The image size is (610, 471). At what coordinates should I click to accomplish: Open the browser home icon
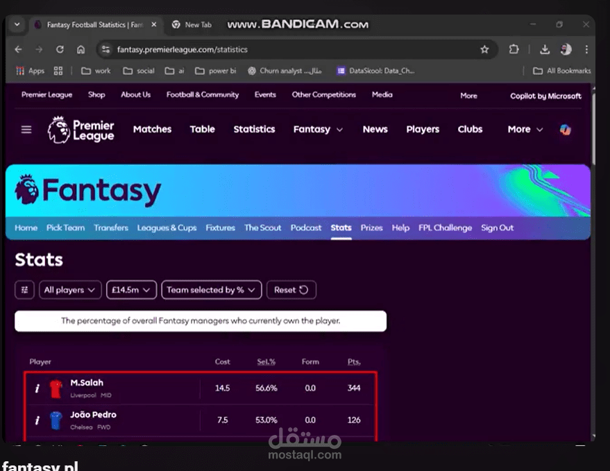point(81,49)
